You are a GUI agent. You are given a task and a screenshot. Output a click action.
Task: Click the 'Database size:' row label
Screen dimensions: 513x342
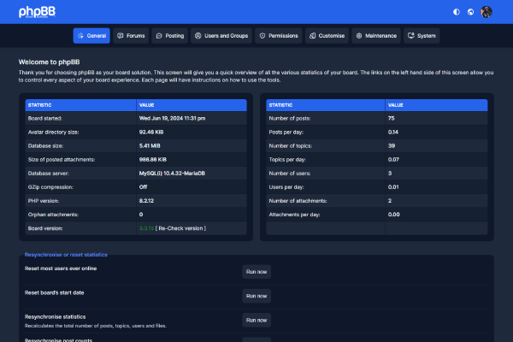pos(46,146)
